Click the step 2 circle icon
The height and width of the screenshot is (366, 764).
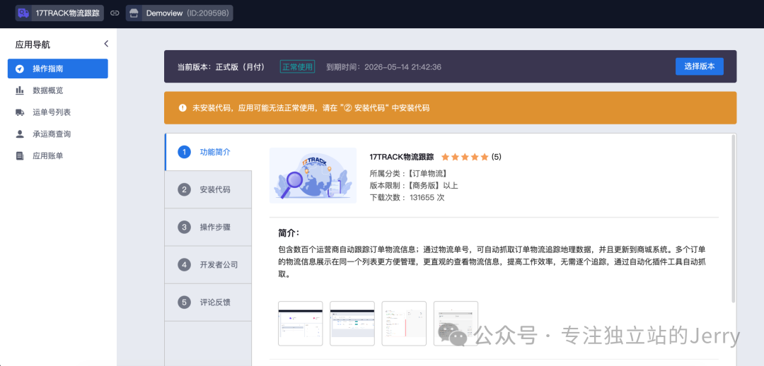coord(184,189)
